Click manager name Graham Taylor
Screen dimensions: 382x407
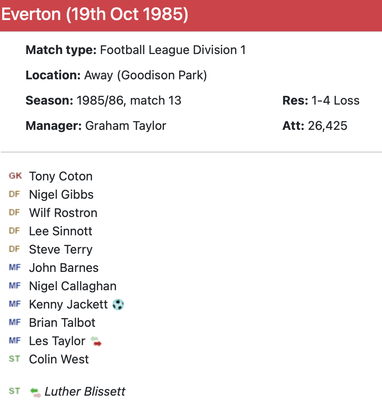(126, 126)
